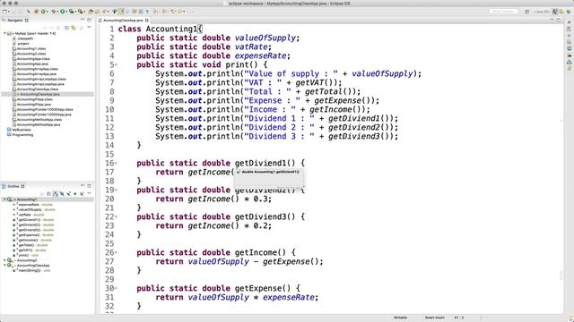Click the Quick Access search field
The height and width of the screenshot is (322, 574).
(x=504, y=12)
